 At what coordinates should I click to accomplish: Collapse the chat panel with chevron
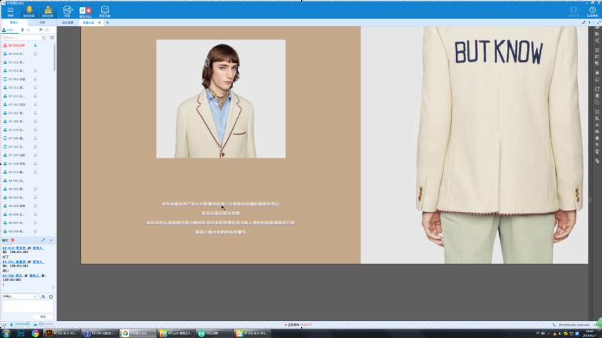click(x=51, y=240)
